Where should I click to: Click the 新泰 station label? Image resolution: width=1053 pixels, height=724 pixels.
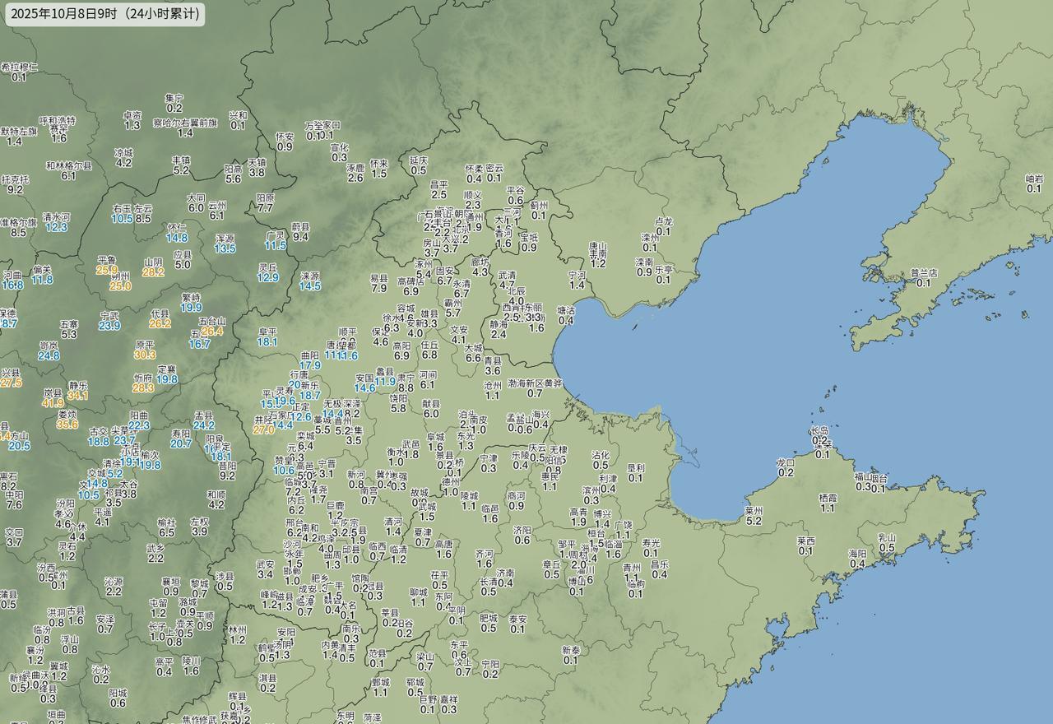click(x=571, y=650)
